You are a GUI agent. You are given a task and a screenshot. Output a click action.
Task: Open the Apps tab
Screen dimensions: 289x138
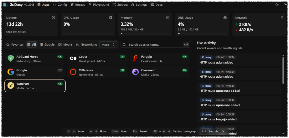click(x=43, y=5)
